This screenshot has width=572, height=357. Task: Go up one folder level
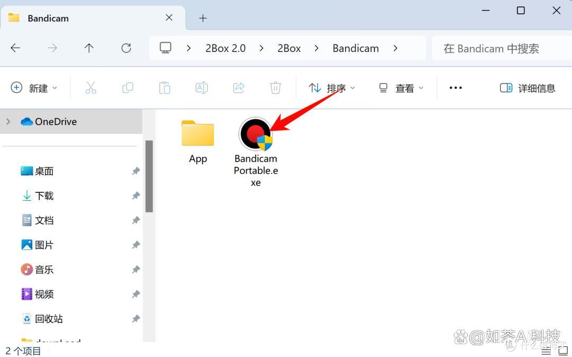[x=89, y=48]
